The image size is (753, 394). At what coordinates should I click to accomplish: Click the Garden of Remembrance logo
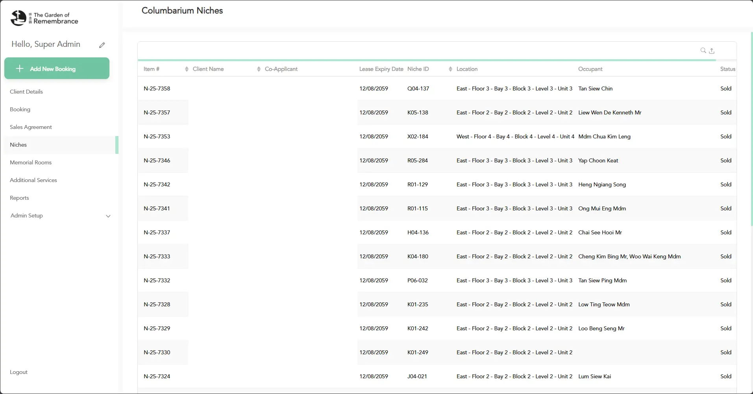click(44, 18)
